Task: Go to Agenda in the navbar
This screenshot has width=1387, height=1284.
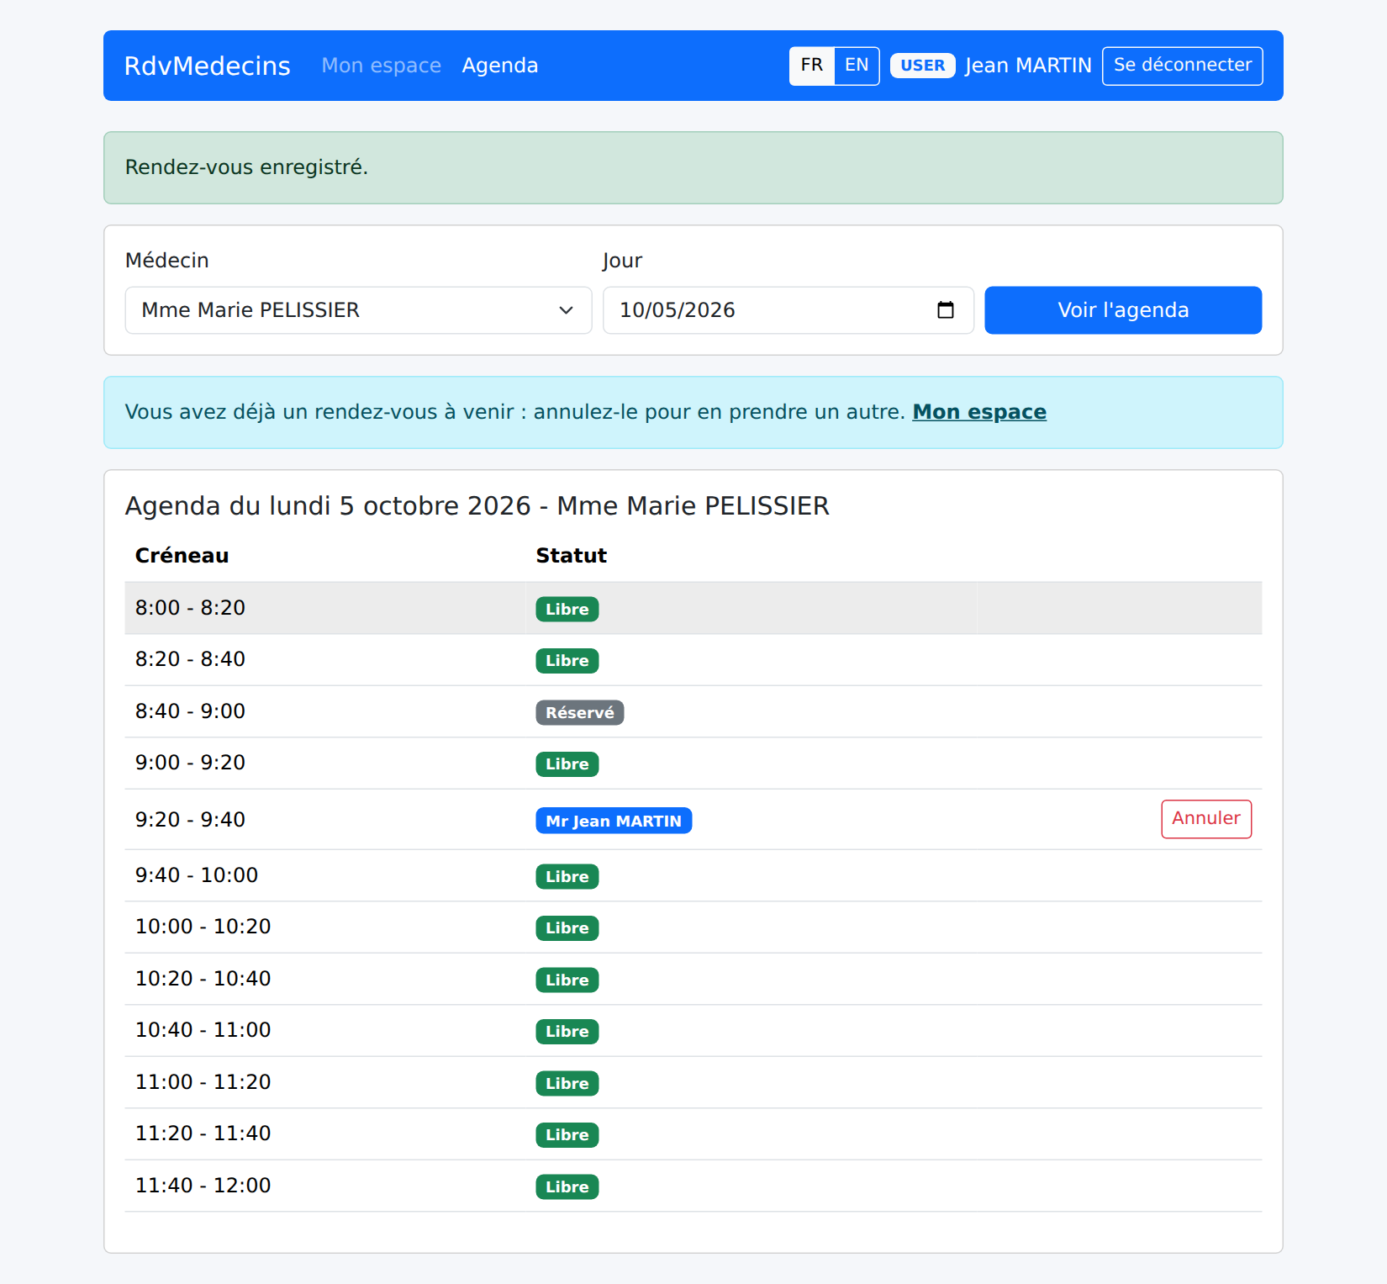Action: click(x=500, y=66)
